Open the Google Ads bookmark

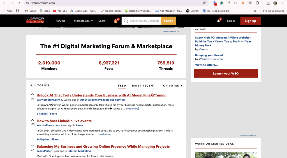[x=83, y=11]
